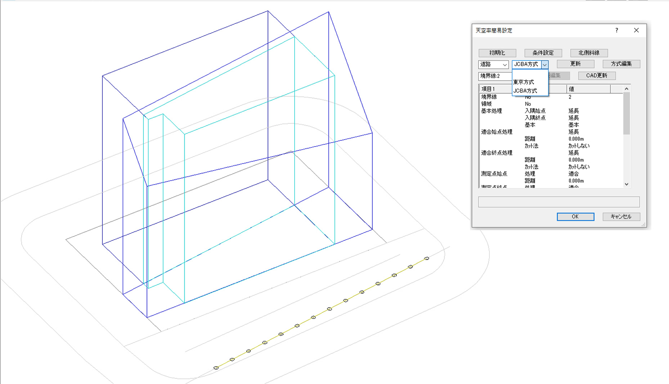Select the 適合始点処理 row
669x384 pixels.
[x=551, y=132]
